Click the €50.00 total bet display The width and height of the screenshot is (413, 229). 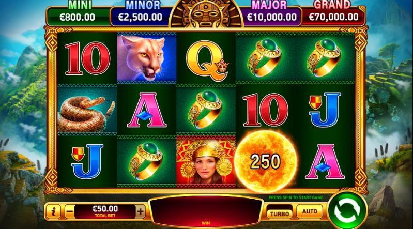tap(105, 211)
